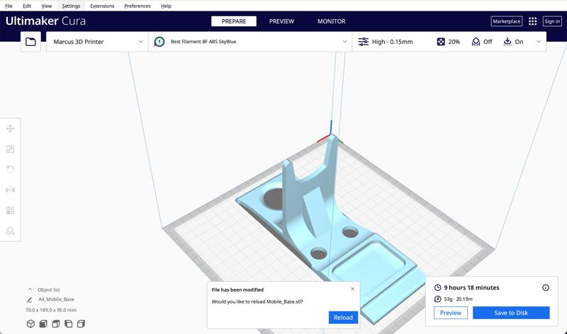
Task: Click Reload to reload Mobile_Base.stl
Action: click(343, 318)
